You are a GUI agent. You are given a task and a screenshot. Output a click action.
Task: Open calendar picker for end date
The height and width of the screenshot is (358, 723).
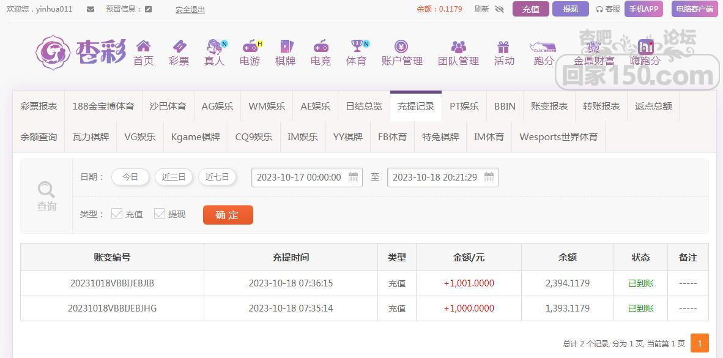point(489,177)
